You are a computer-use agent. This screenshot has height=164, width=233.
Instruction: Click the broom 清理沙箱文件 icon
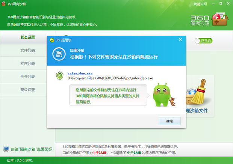pyautogui.click(x=198, y=92)
